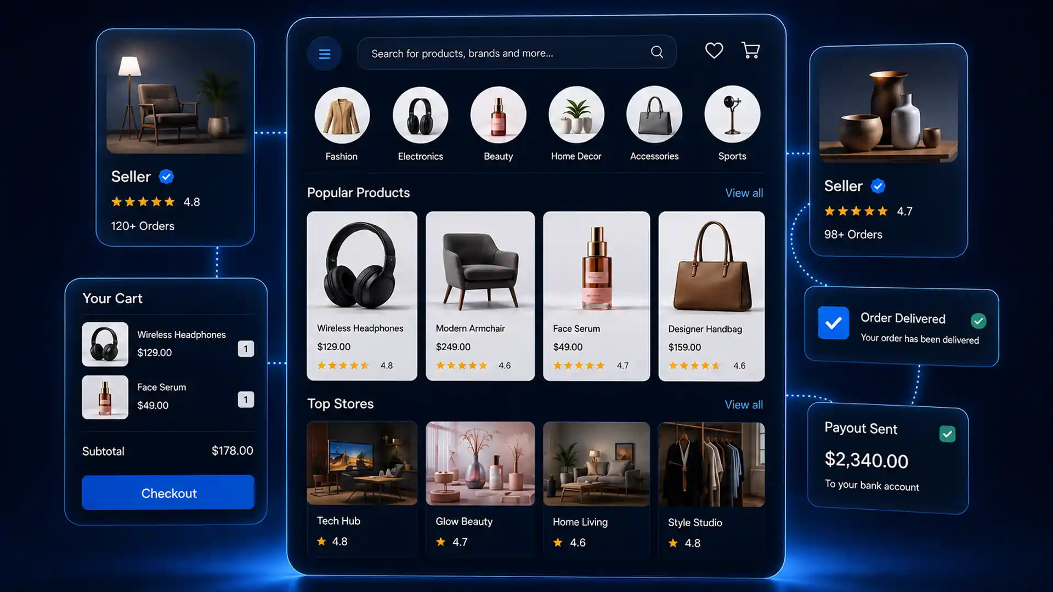1053x592 pixels.
Task: Click the Style Studio store name
Action: (x=695, y=523)
